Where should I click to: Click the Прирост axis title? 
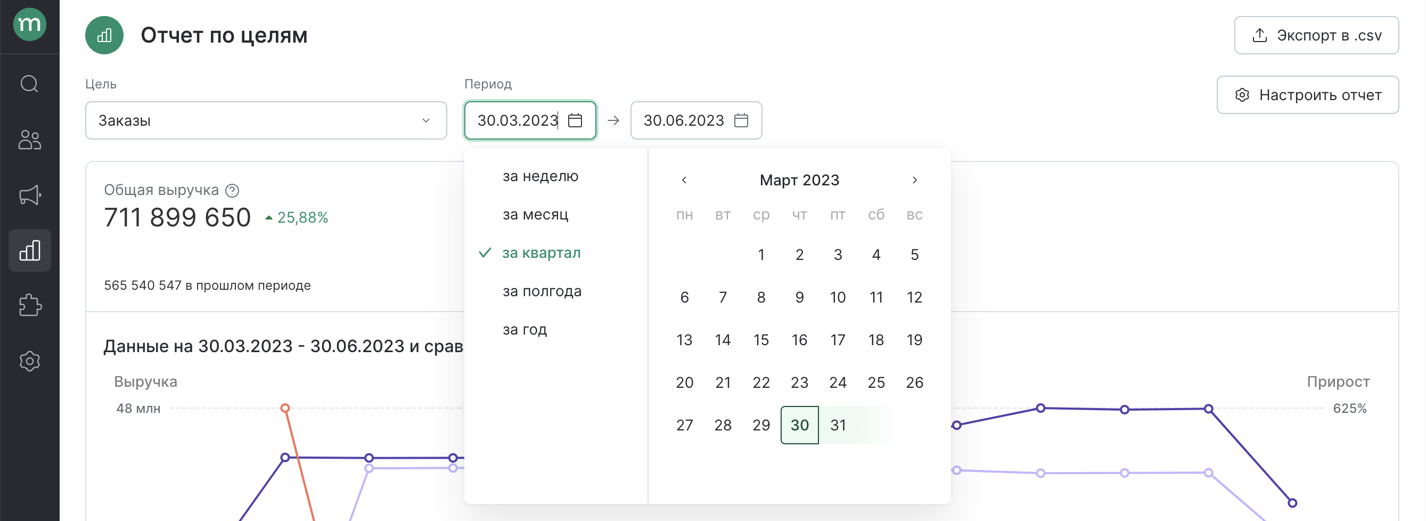pos(1338,382)
